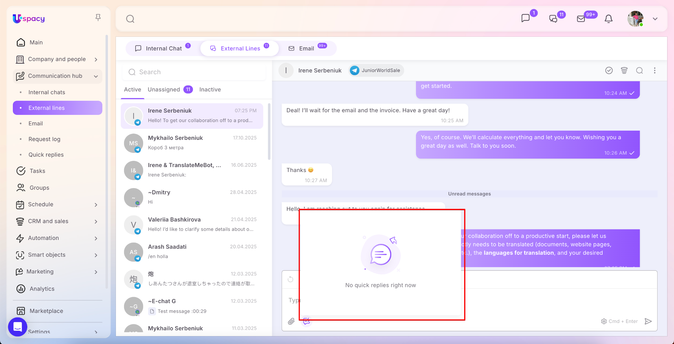Click the quick replies icon in composer
Viewport: 674px width, 344px height.
pyautogui.click(x=306, y=321)
